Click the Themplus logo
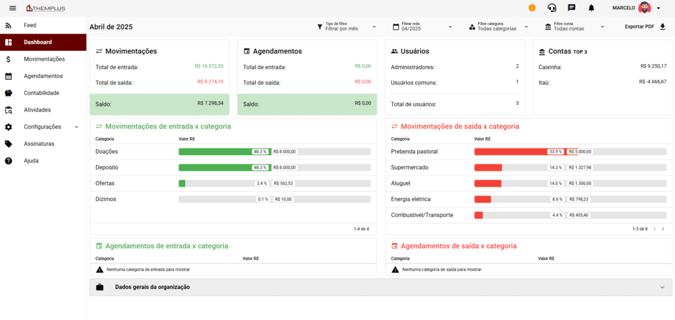675x320 pixels. click(45, 8)
